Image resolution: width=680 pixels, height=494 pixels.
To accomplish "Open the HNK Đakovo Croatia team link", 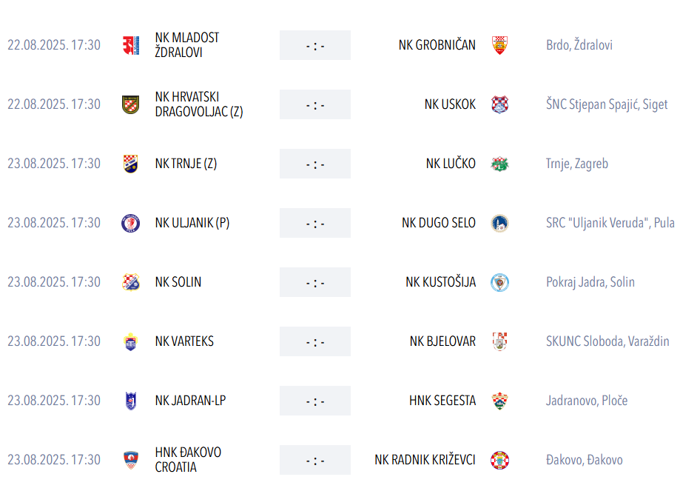I will pos(188,460).
